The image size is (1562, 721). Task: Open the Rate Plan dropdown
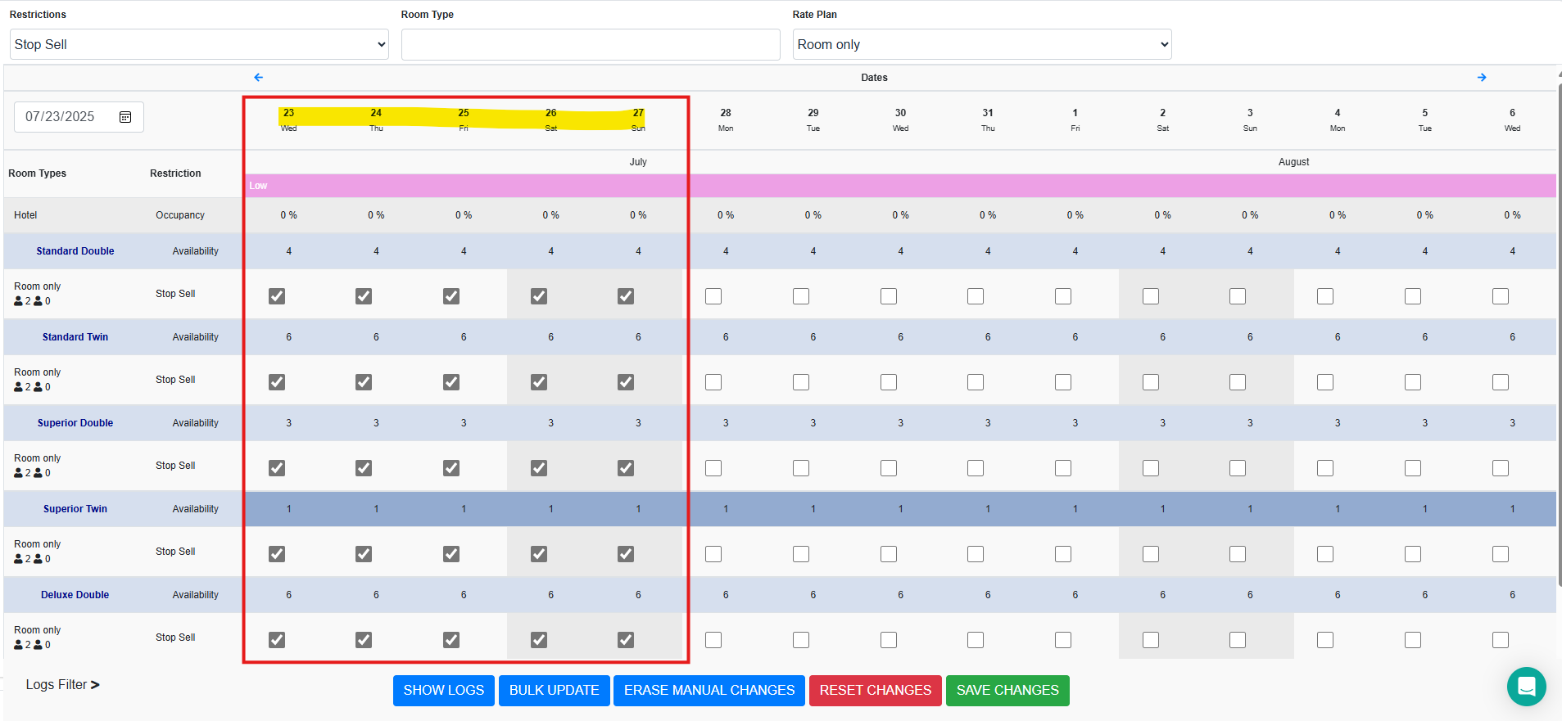point(981,44)
